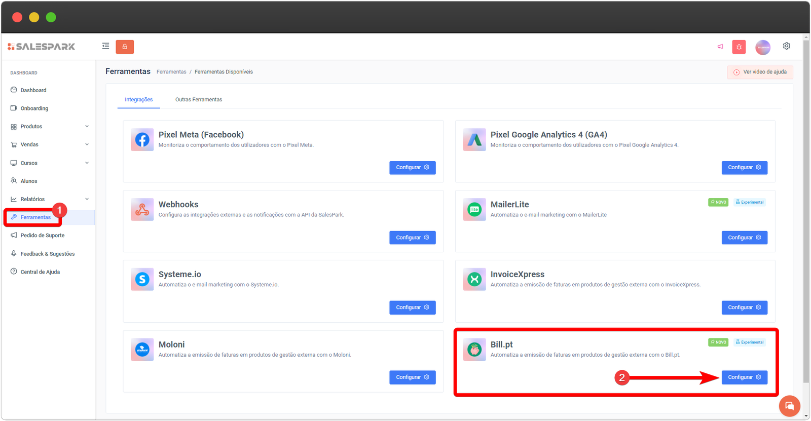Click the sidebar collapse hamburger icon
Screen dimensions: 811x421
click(x=105, y=46)
